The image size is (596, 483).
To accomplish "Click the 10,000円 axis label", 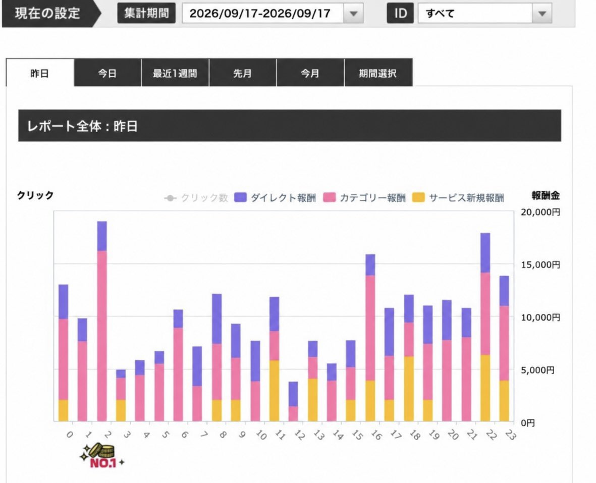I will pos(540,317).
